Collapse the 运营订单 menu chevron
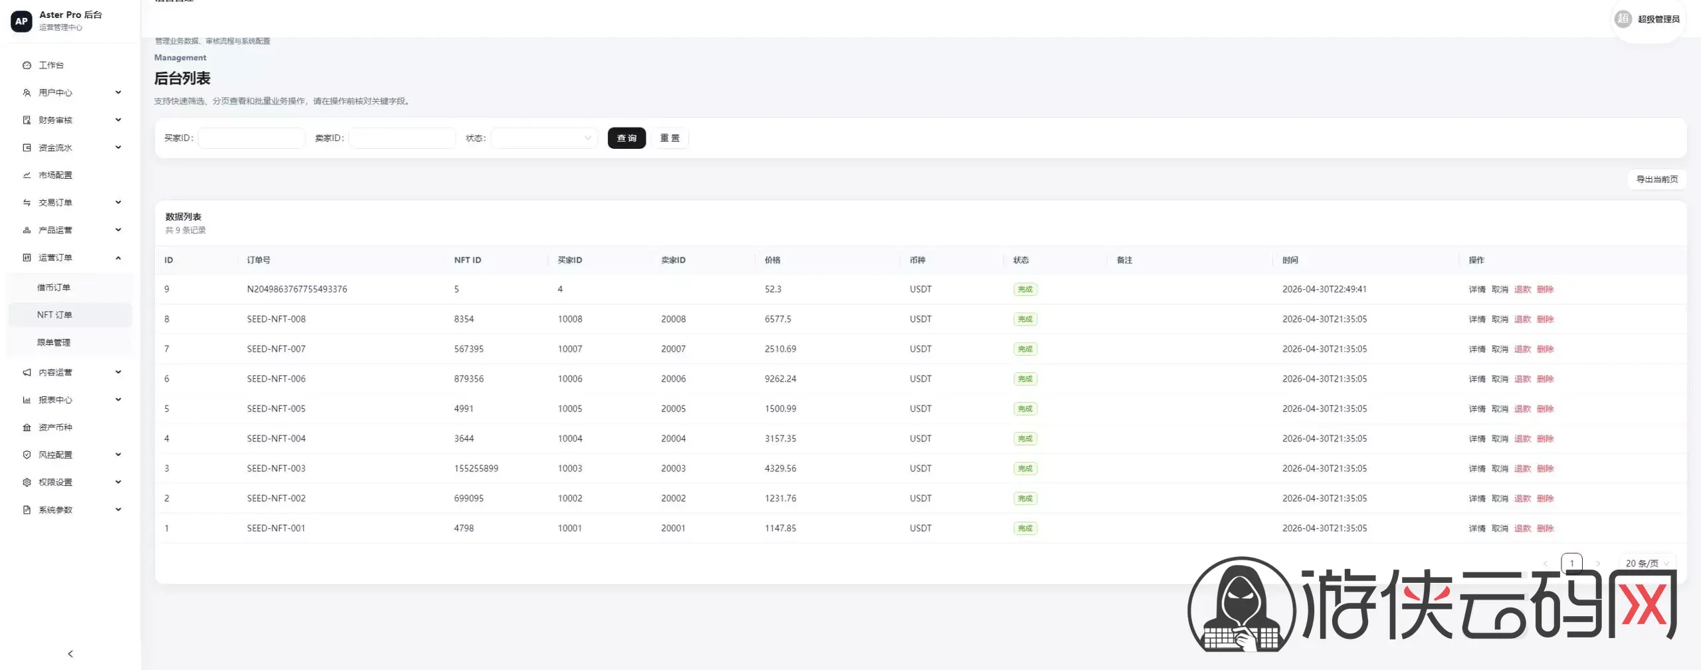 (118, 258)
